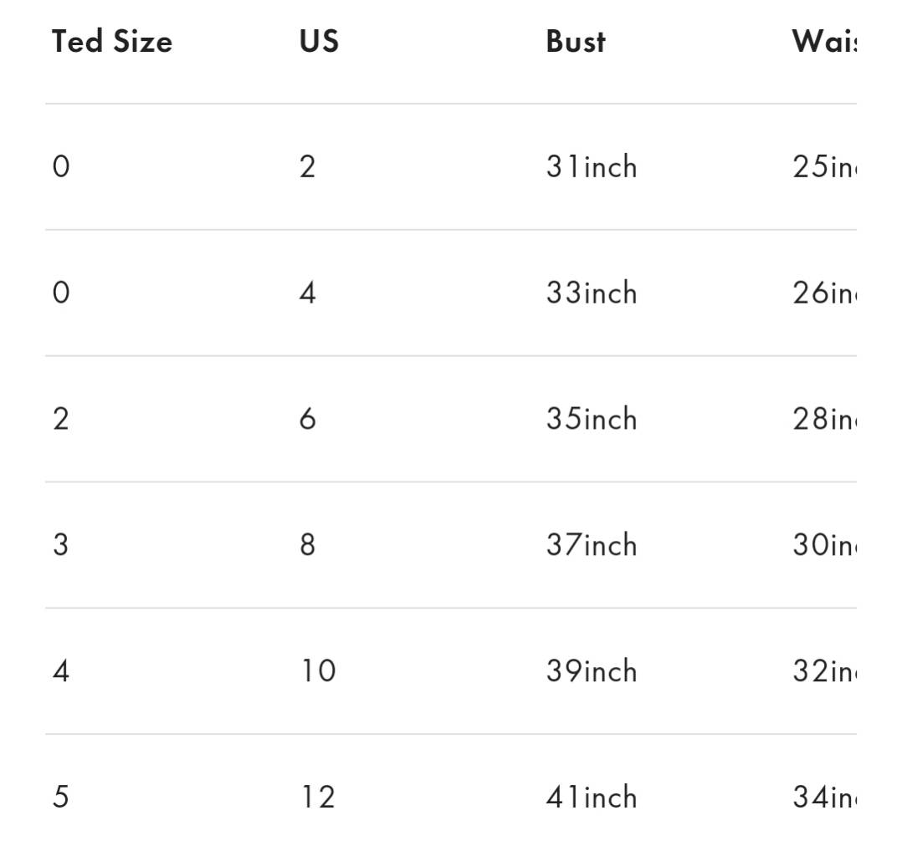Click US size 6 cell
The width and height of the screenshot is (902, 856).
point(308,419)
